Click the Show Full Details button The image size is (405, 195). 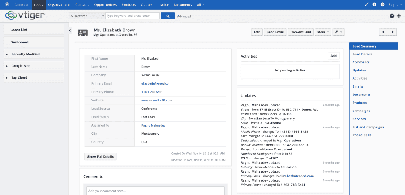100,157
